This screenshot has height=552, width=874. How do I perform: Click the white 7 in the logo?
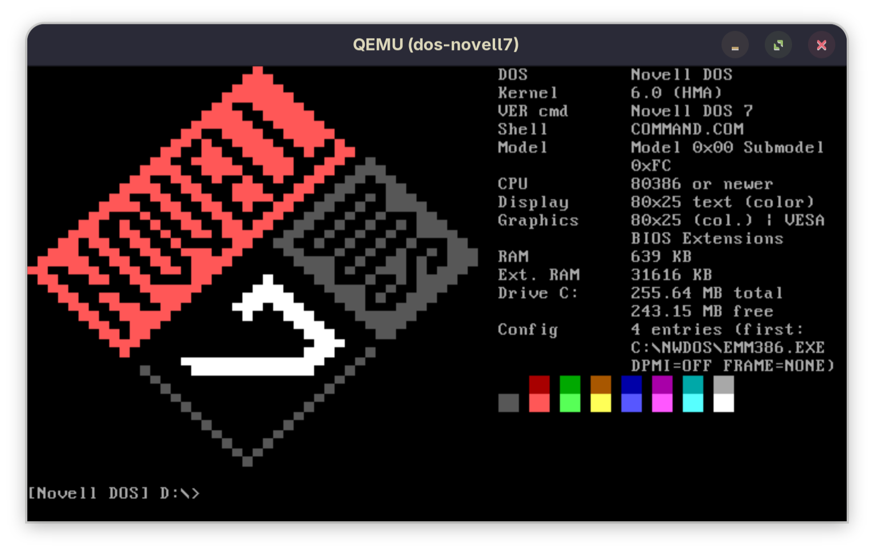pos(262,326)
